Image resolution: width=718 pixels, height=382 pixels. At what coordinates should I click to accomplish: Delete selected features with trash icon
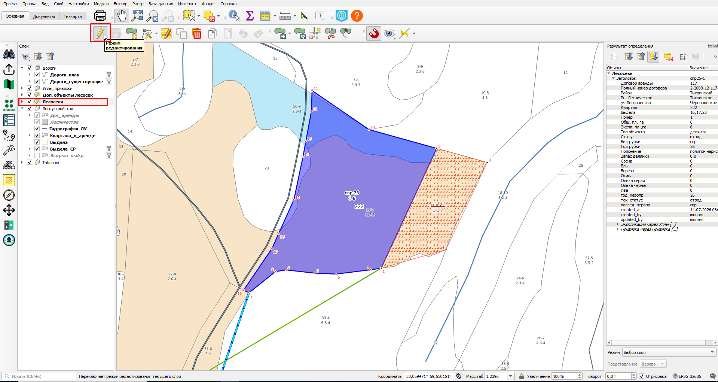197,33
